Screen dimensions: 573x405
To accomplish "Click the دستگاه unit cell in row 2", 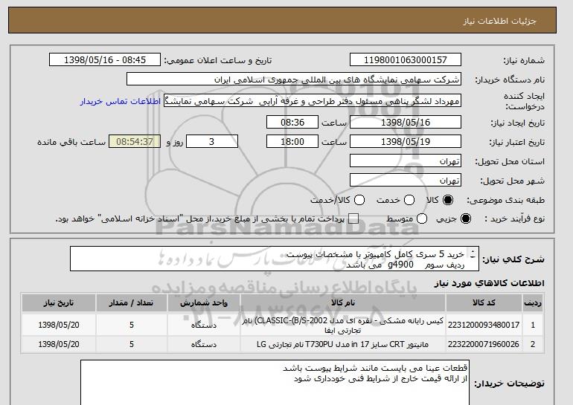I will pos(204,344).
